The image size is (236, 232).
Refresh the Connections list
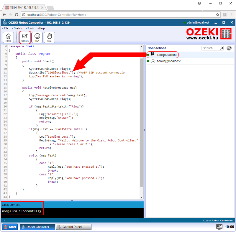pyautogui.click(x=229, y=48)
